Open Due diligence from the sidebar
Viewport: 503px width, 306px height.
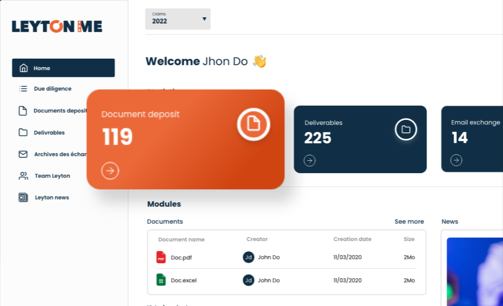(52, 89)
